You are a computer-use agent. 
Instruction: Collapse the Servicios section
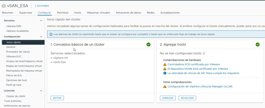[41, 21]
